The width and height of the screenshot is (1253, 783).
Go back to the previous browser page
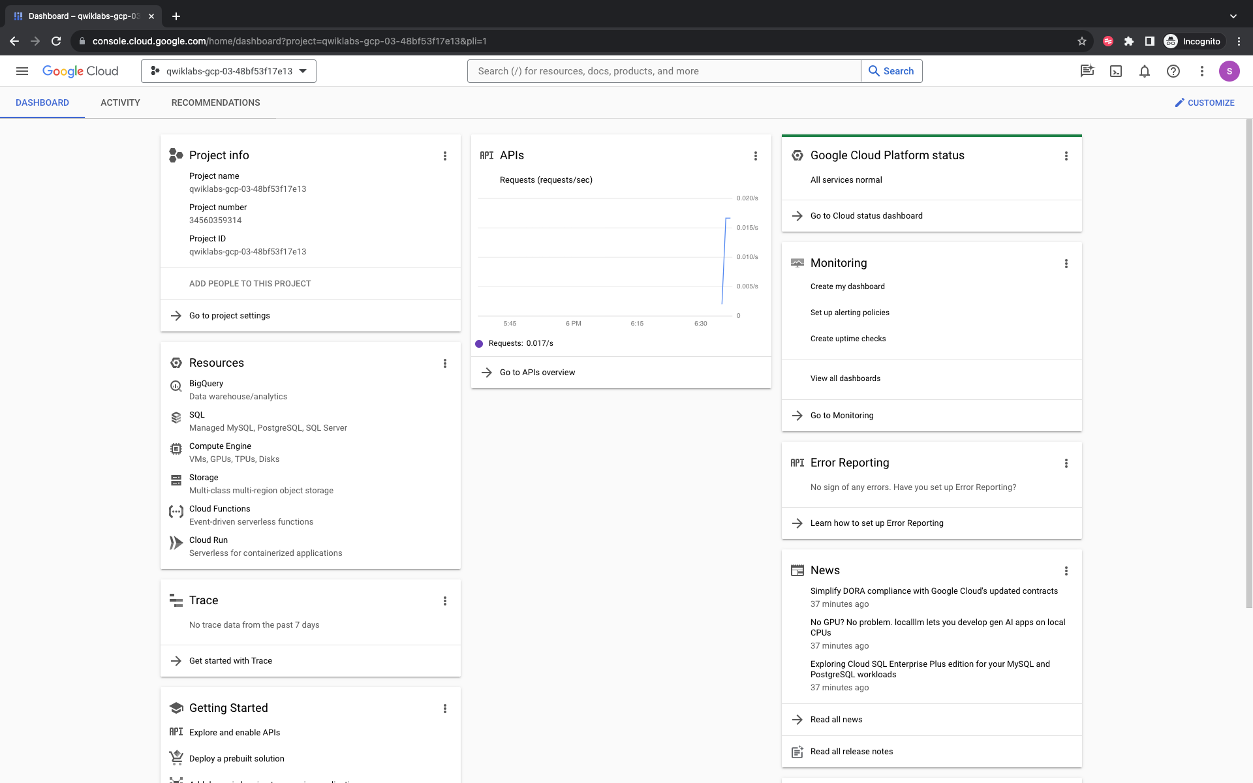tap(14, 41)
